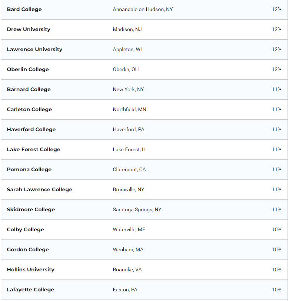This screenshot has height=301, width=289.
Task: Select Lawrence University entry
Action: pos(34,49)
